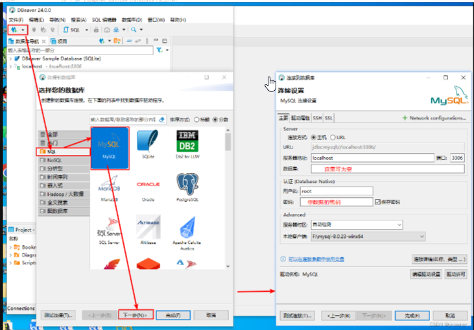The height and width of the screenshot is (330, 474).
Task: Select the 分数 sort order radio button
Action: coord(215,120)
